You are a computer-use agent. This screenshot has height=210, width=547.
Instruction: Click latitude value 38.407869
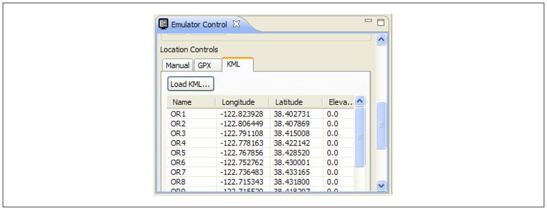pos(292,123)
